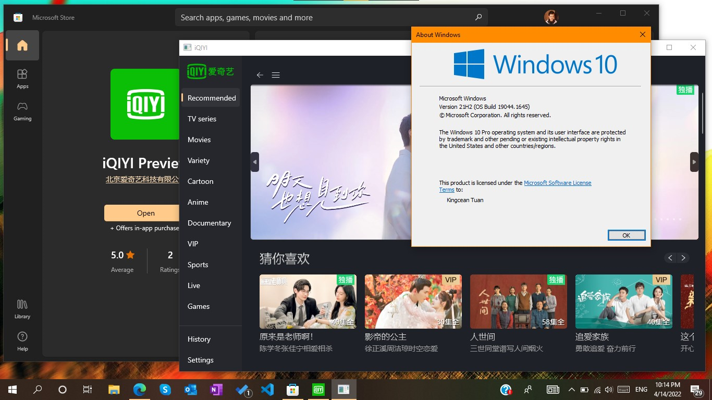Open the ENG language indicator in taskbar
This screenshot has width=712, height=400.
coord(641,389)
